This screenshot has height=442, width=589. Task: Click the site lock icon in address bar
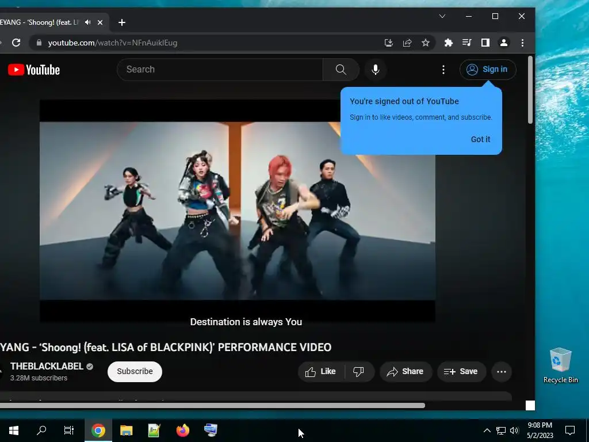39,43
